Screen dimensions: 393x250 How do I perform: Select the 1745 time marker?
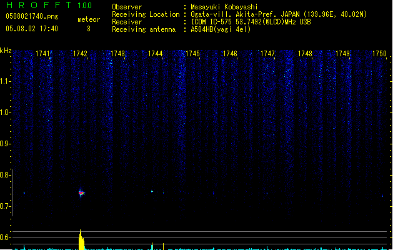(x=192, y=54)
